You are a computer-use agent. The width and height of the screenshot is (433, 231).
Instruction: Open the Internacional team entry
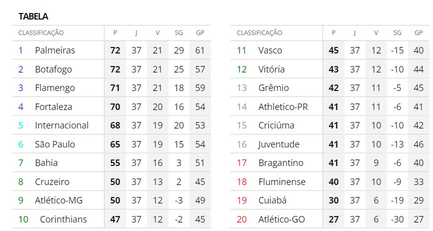(61, 125)
